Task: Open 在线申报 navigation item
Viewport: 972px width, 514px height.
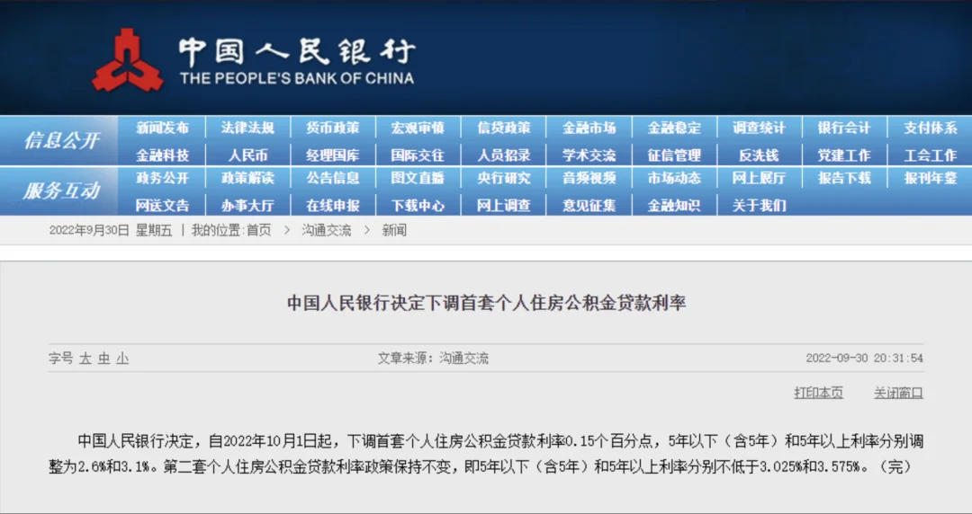Action: (333, 205)
